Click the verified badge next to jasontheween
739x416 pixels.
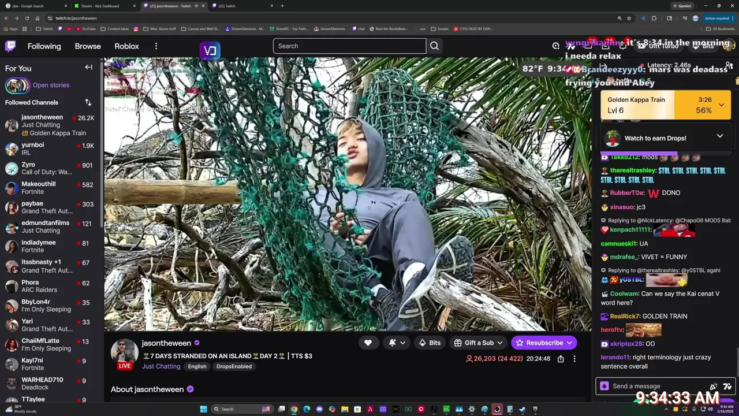click(x=197, y=343)
